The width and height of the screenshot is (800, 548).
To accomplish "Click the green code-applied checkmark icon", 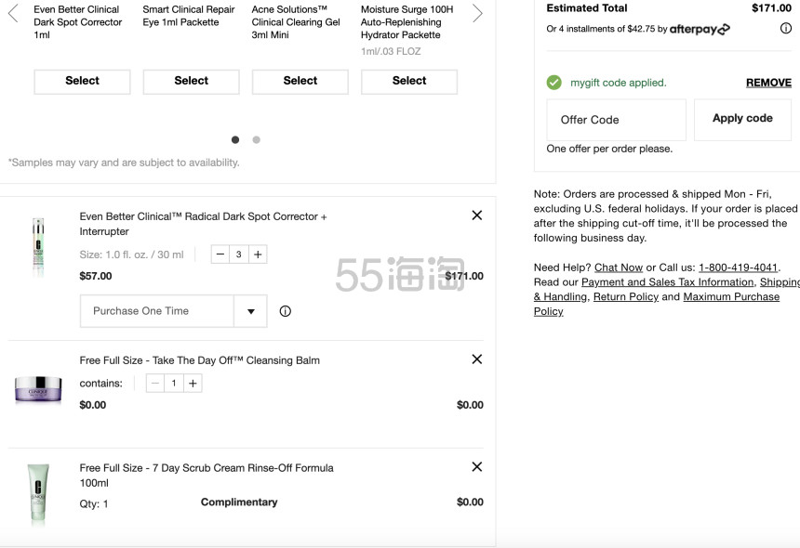I will 554,82.
